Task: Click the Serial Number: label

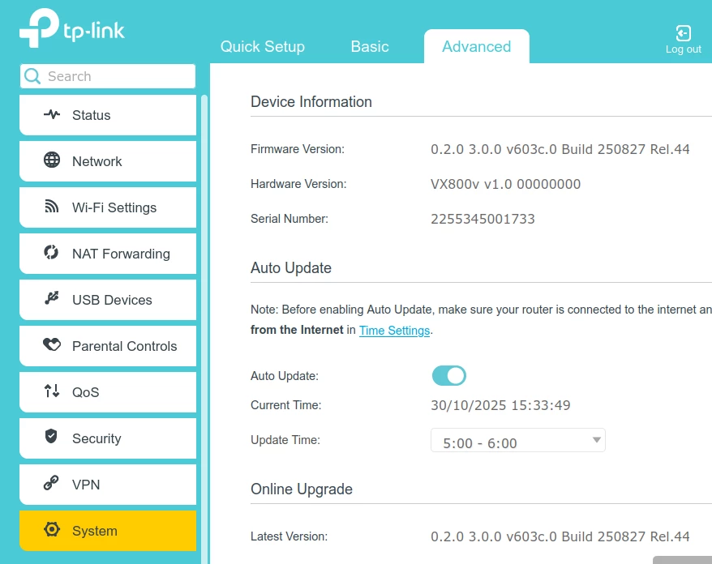Action: click(290, 219)
